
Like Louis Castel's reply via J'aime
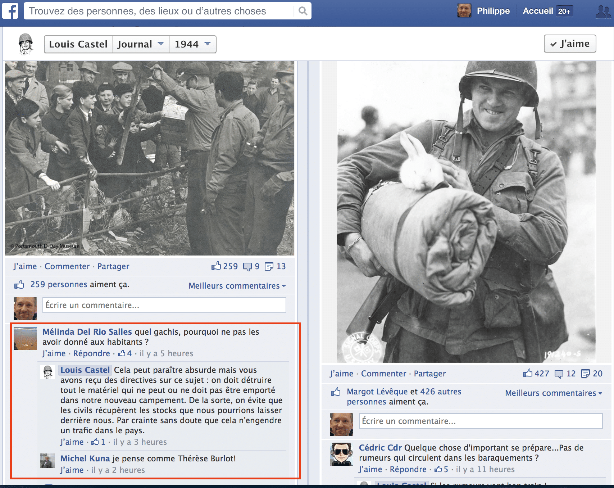point(72,442)
